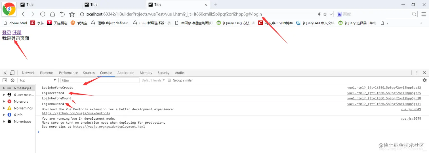Click the browser back arrow
The height and width of the screenshot is (153, 429).
click(x=23, y=14)
